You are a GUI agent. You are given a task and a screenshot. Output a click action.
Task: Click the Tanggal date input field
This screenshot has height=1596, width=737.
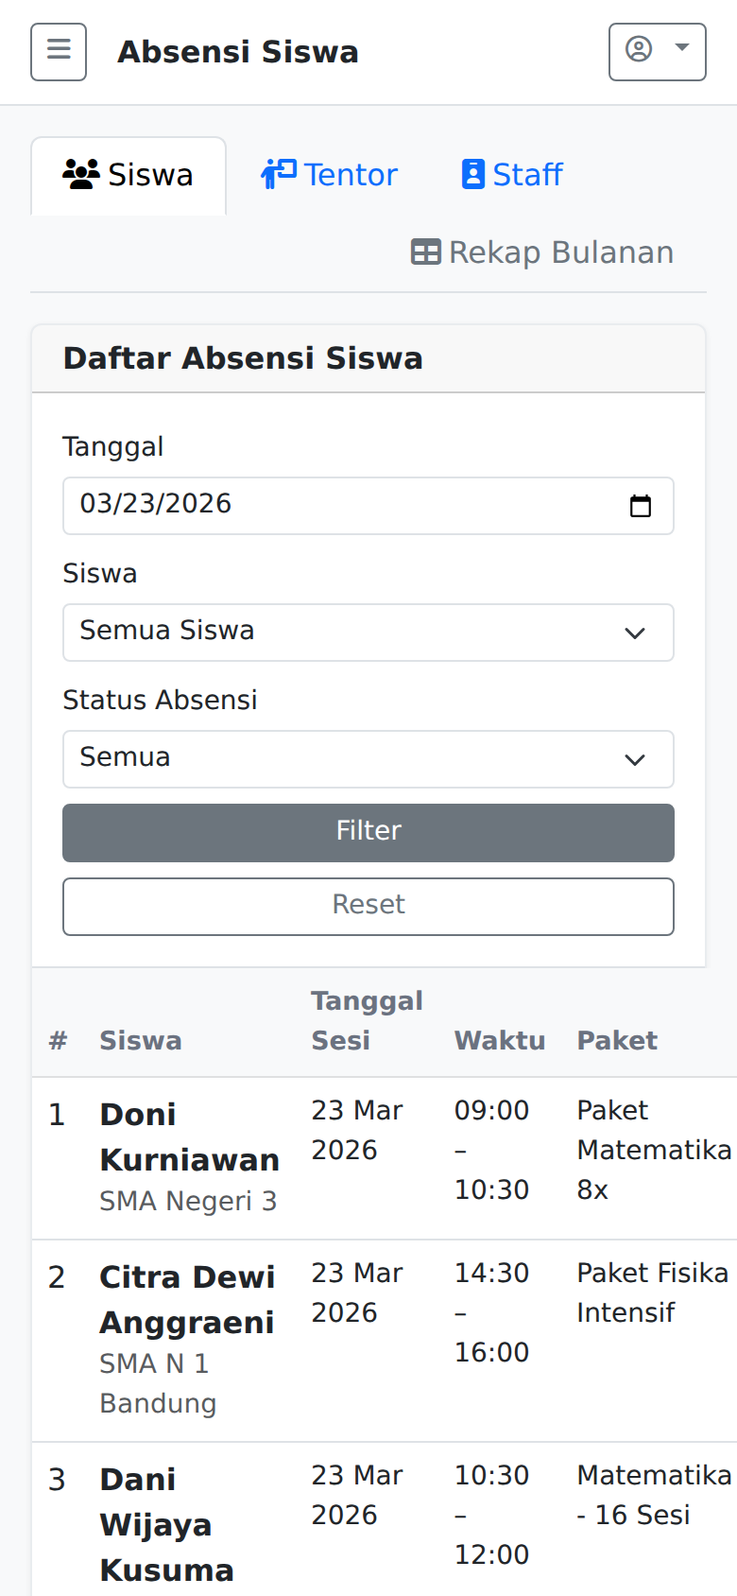click(x=283, y=505)
